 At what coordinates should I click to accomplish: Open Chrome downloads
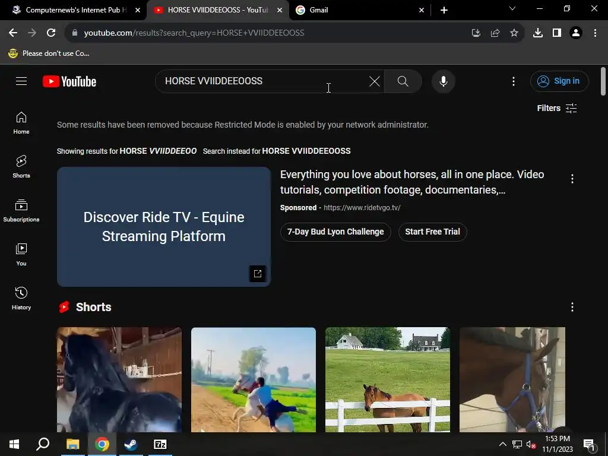click(x=537, y=33)
